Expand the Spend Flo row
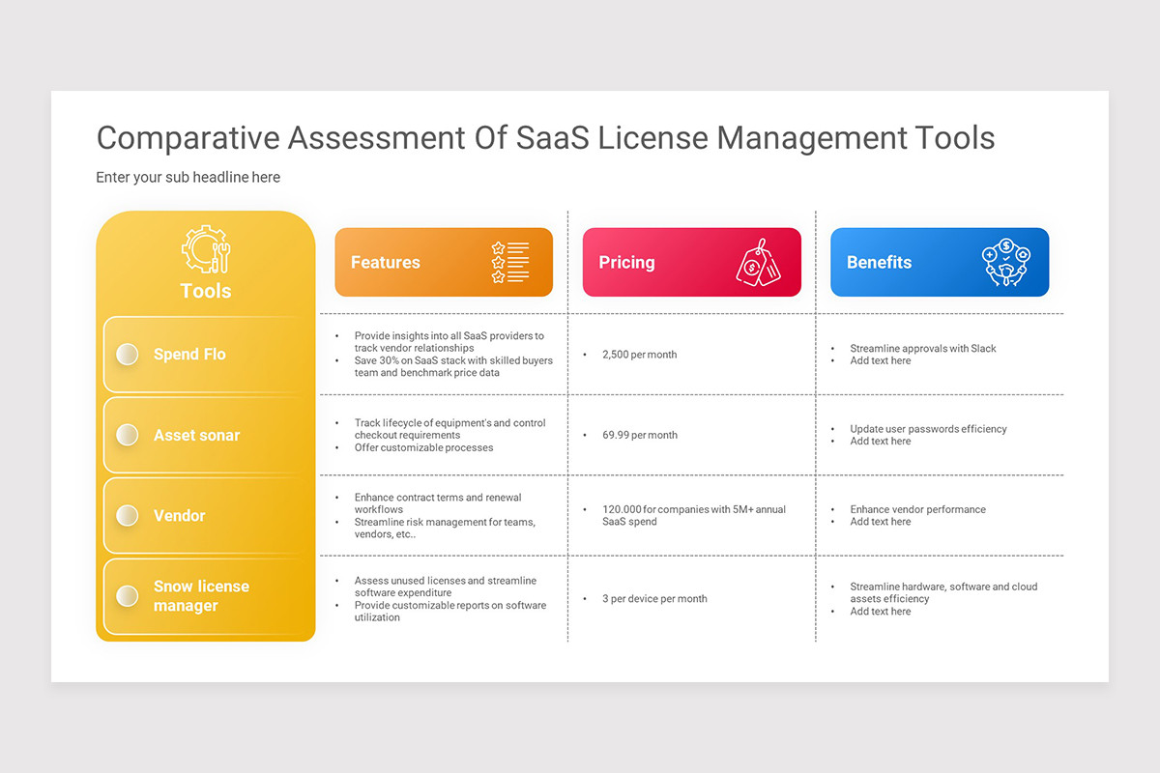 tap(205, 354)
